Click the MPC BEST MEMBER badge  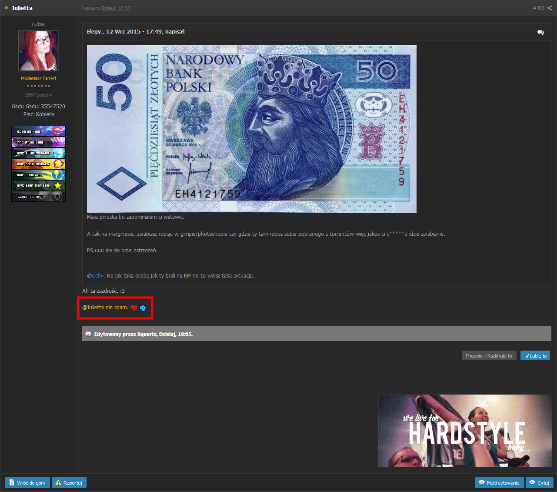click(38, 185)
